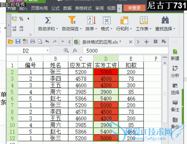The image size is (187, 144).
Task: Click the vertical scrollbar up arrow
Action: click(165, 63)
